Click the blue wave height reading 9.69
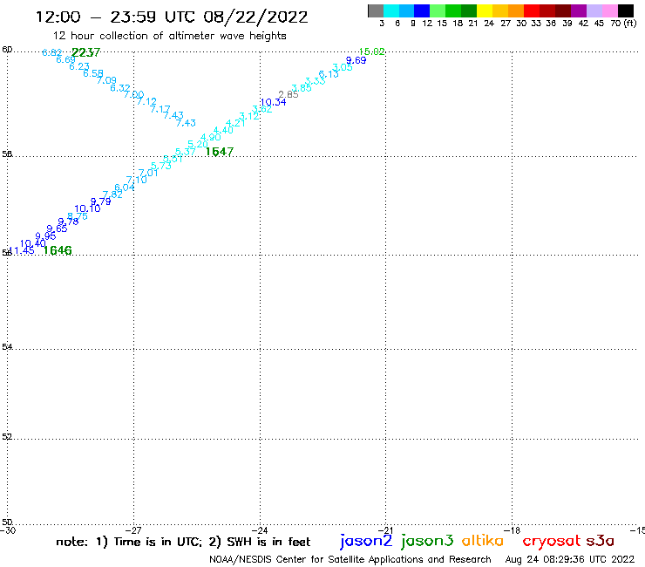645x567 pixels. coord(356,60)
